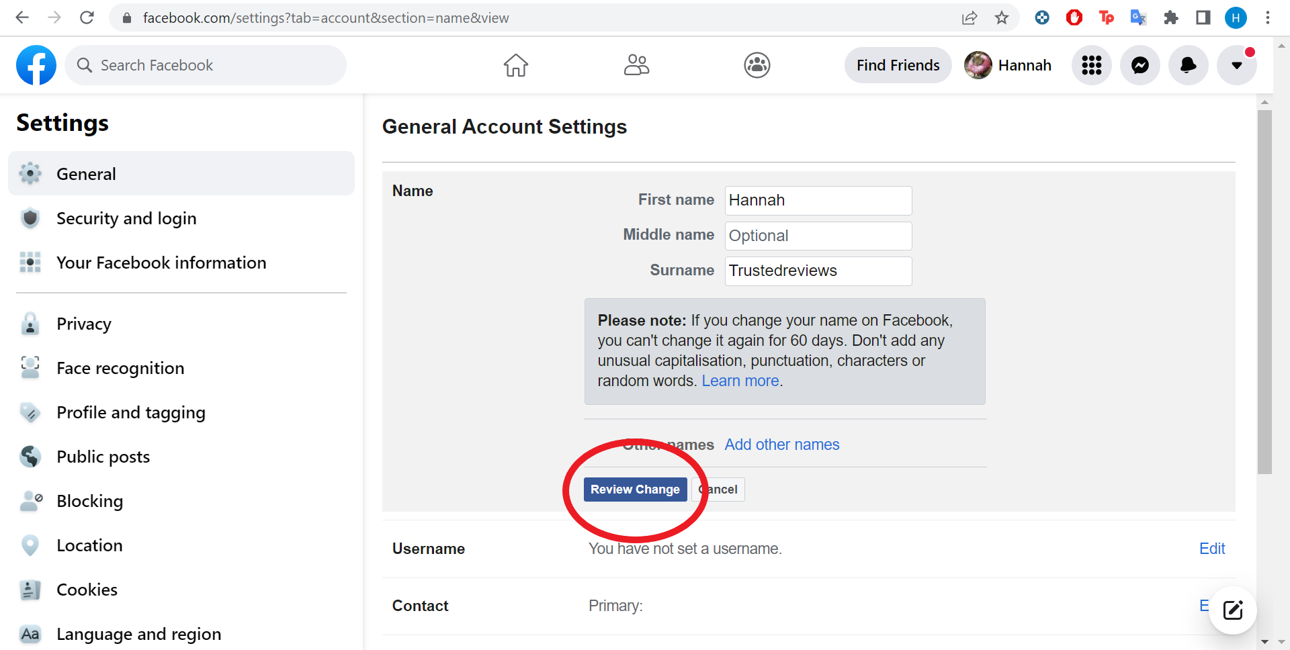Select General in Settings sidebar
Viewport: 1290px width, 650px height.
181,174
